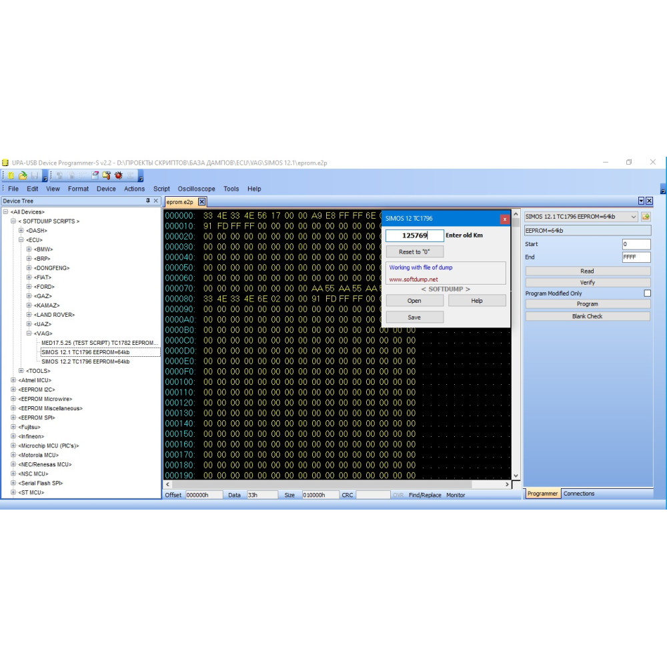Expand the TOOLS tree node

click(21, 371)
